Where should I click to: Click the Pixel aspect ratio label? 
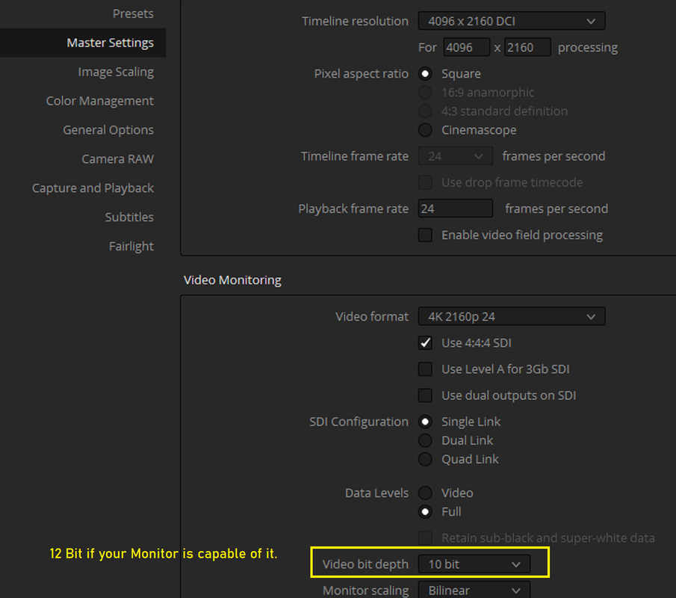[x=361, y=74]
